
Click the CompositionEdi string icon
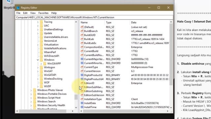pyautogui.click(x=82, y=47)
